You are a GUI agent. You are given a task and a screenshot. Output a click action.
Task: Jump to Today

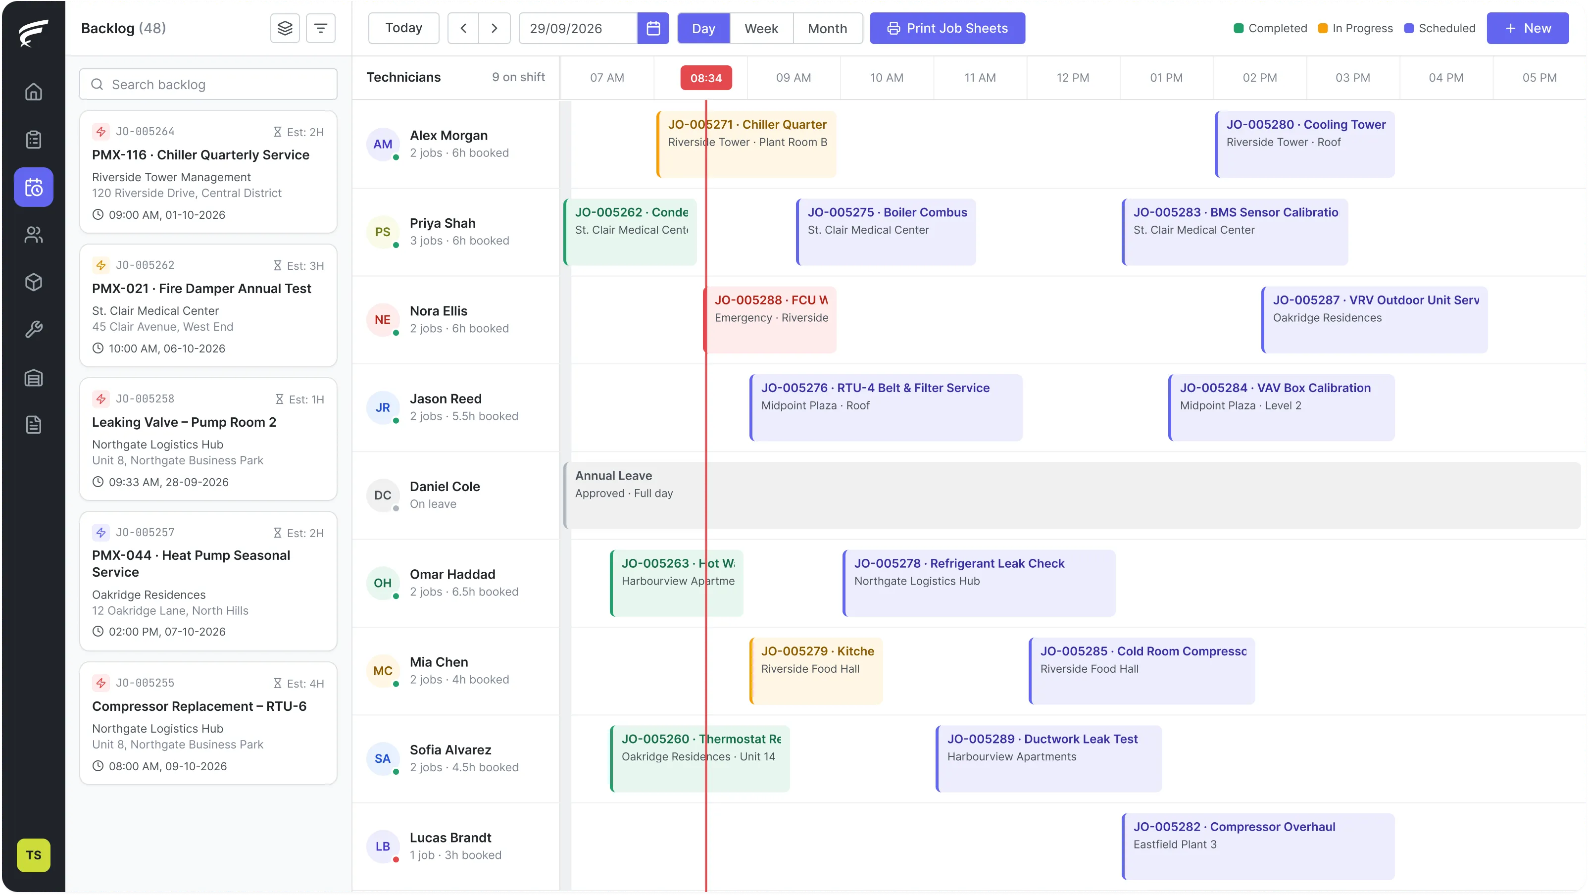click(404, 28)
